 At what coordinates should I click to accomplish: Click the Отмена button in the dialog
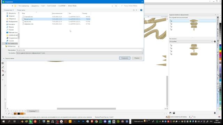[137, 58]
